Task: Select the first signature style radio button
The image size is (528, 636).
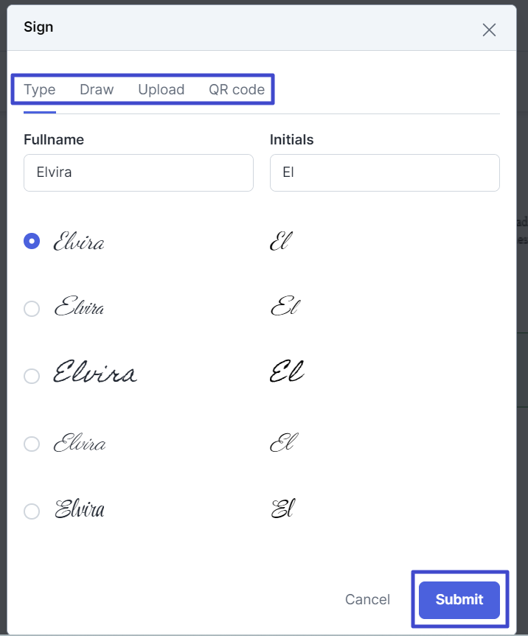Action: (32, 241)
